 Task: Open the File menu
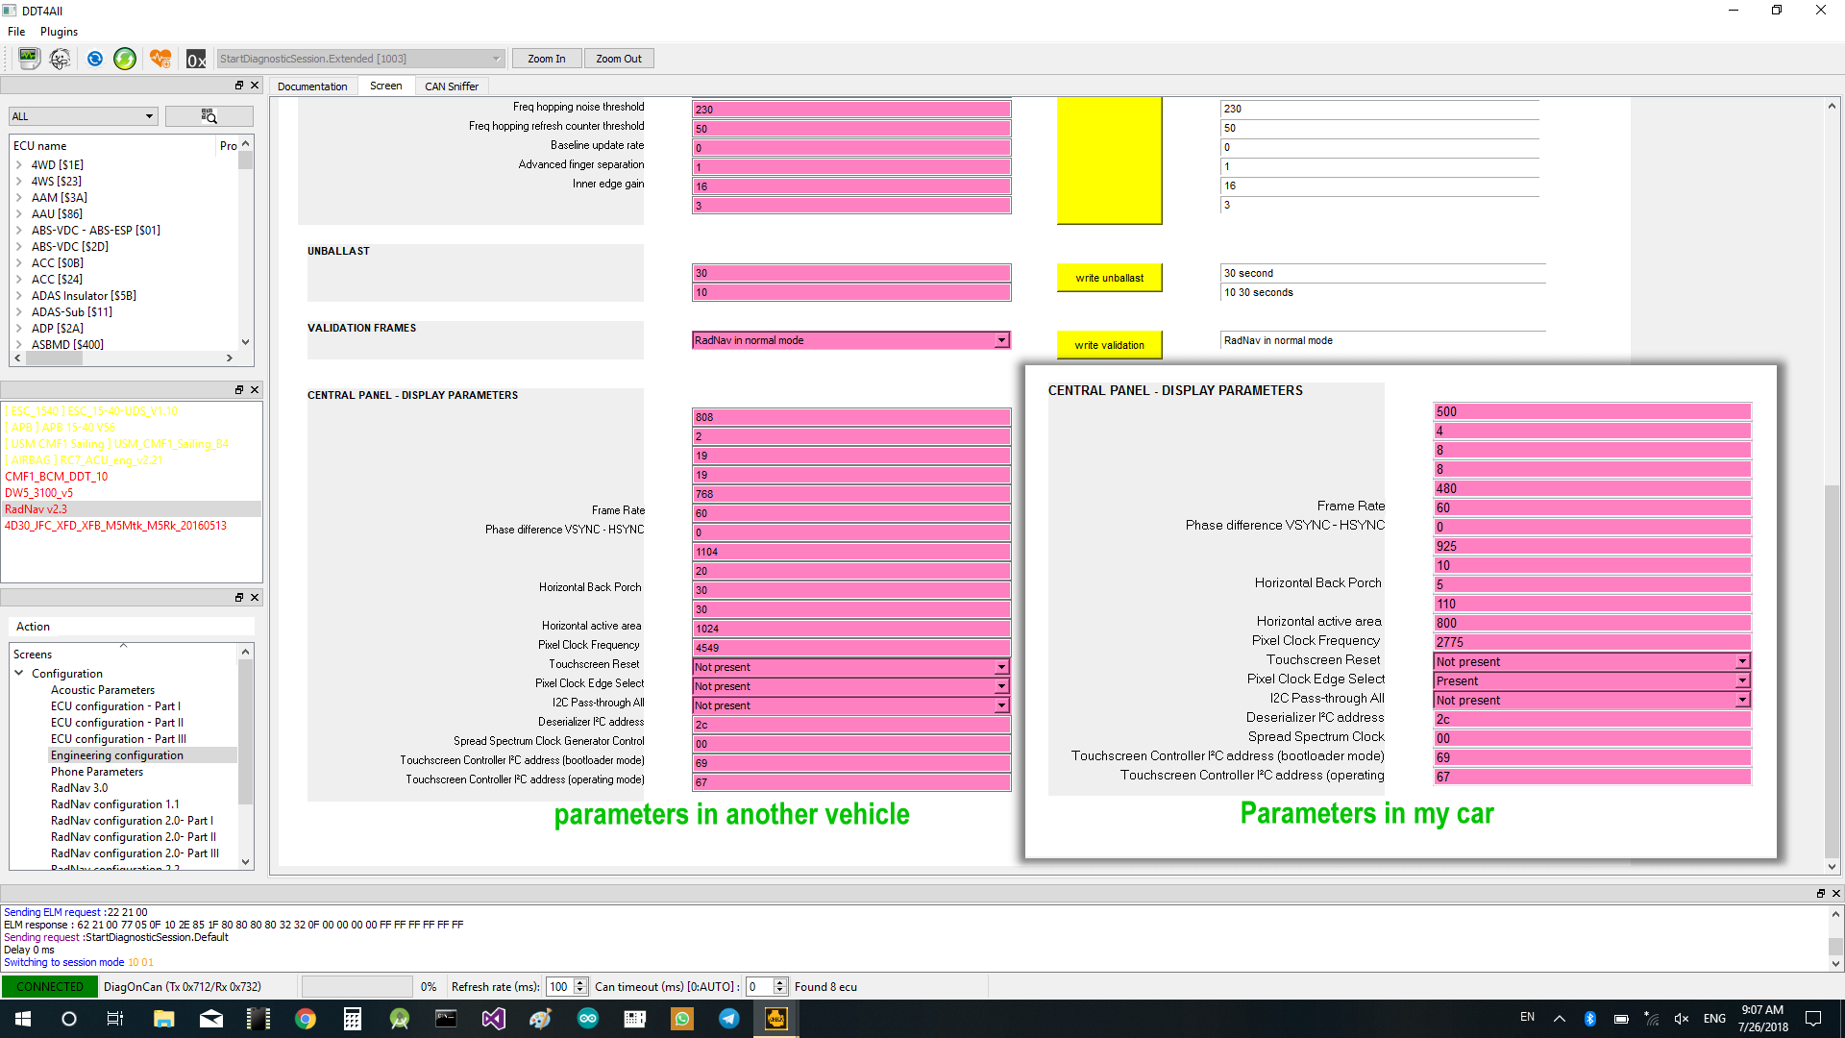[x=16, y=32]
